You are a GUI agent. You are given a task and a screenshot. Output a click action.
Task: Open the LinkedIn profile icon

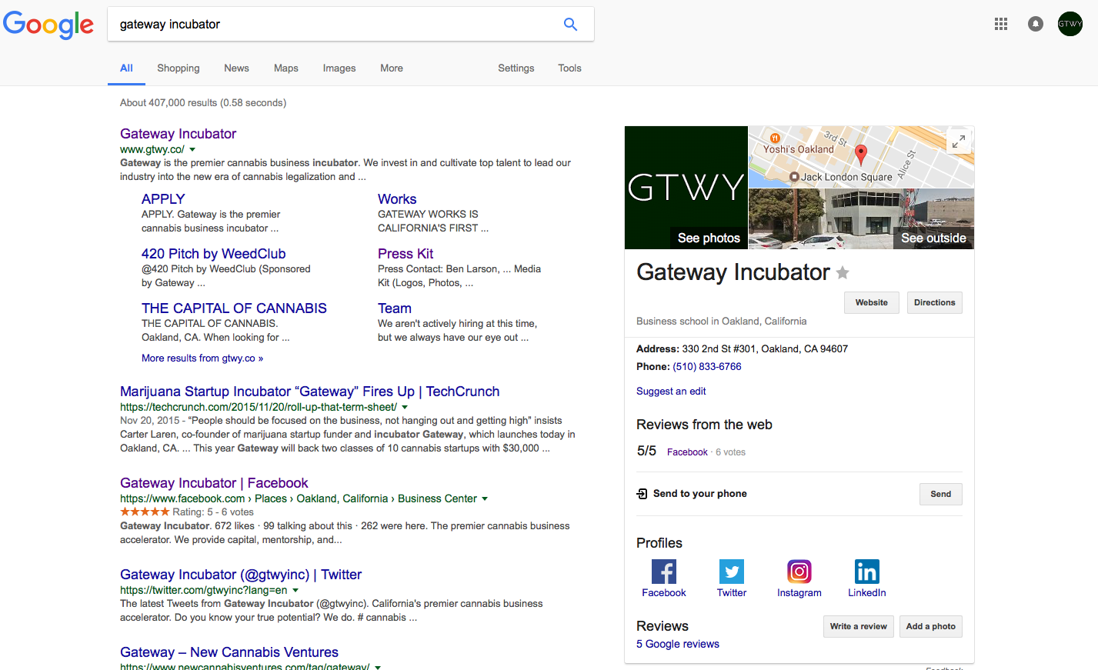[x=867, y=572]
